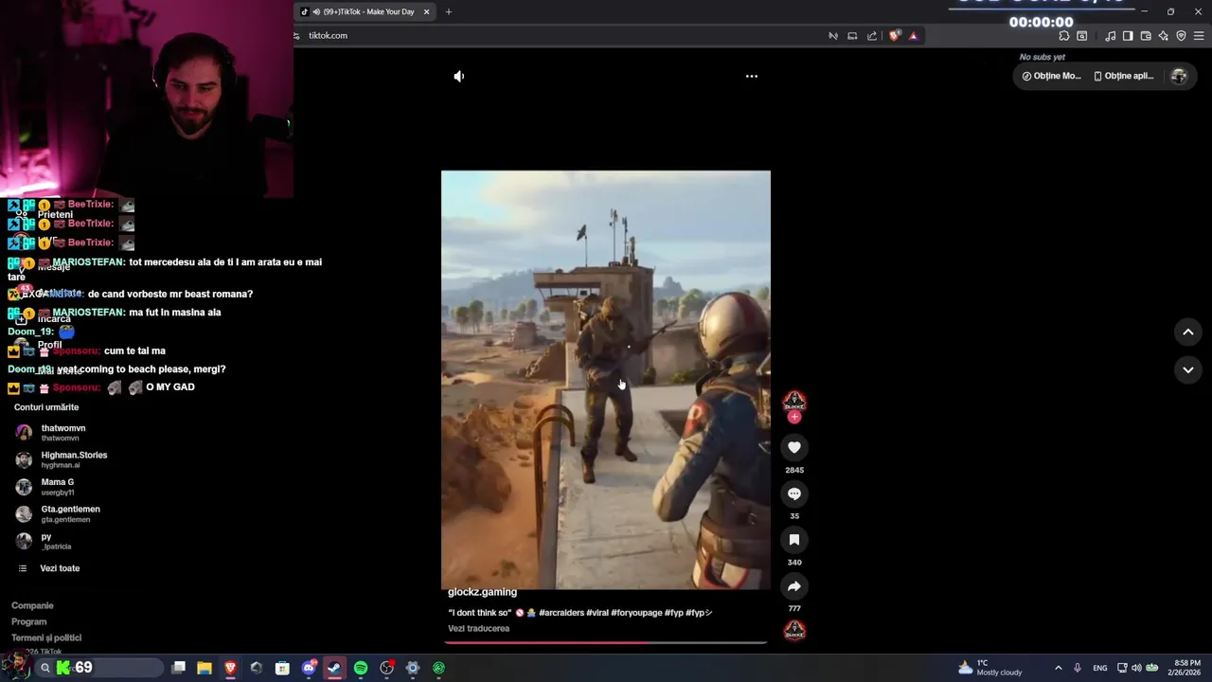Open the comments on the video
The image size is (1212, 682).
(x=794, y=494)
